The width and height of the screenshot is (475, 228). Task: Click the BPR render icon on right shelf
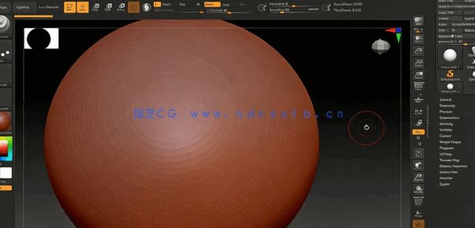click(x=419, y=22)
